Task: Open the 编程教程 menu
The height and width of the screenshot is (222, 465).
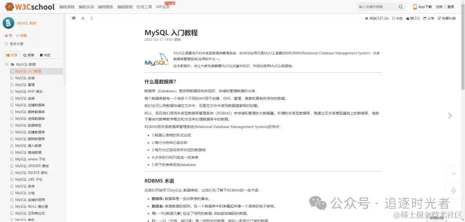Action: 125,7
